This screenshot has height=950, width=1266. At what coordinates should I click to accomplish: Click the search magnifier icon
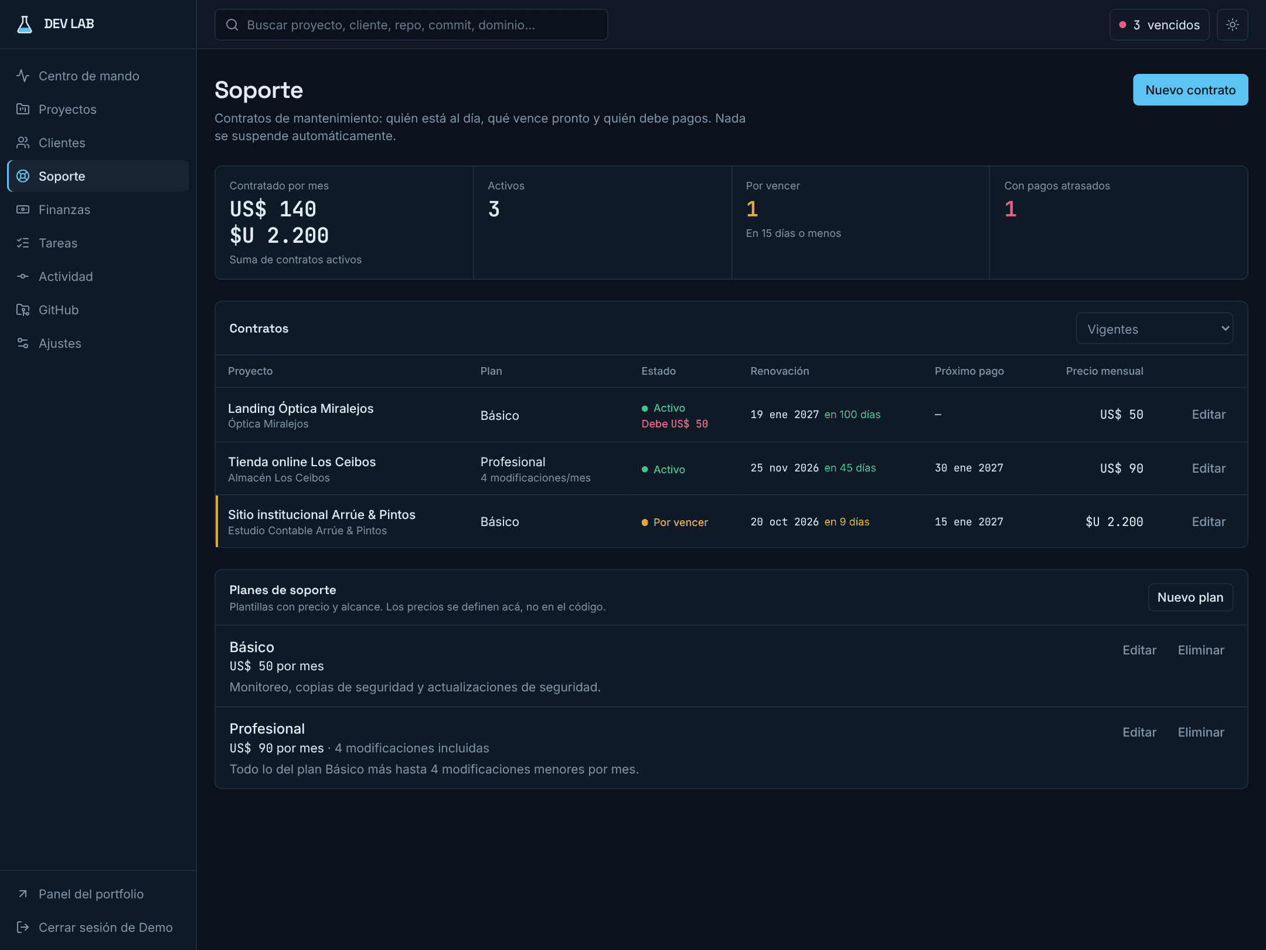232,25
